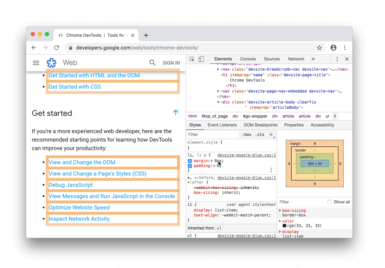Select the html breadcrumb item
385x268 pixels.
coord(193,116)
